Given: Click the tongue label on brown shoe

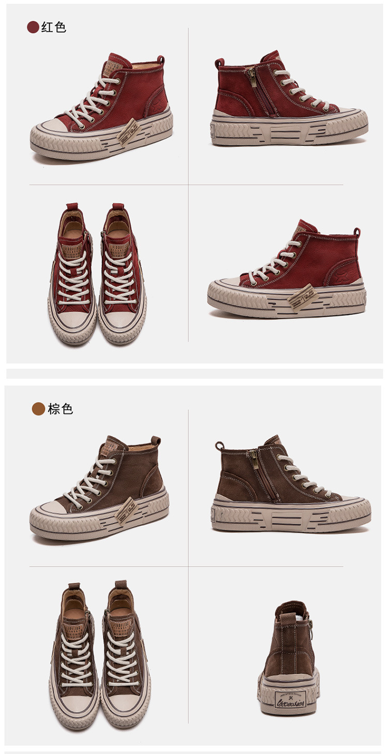Looking at the screenshot, I should [x=114, y=446].
